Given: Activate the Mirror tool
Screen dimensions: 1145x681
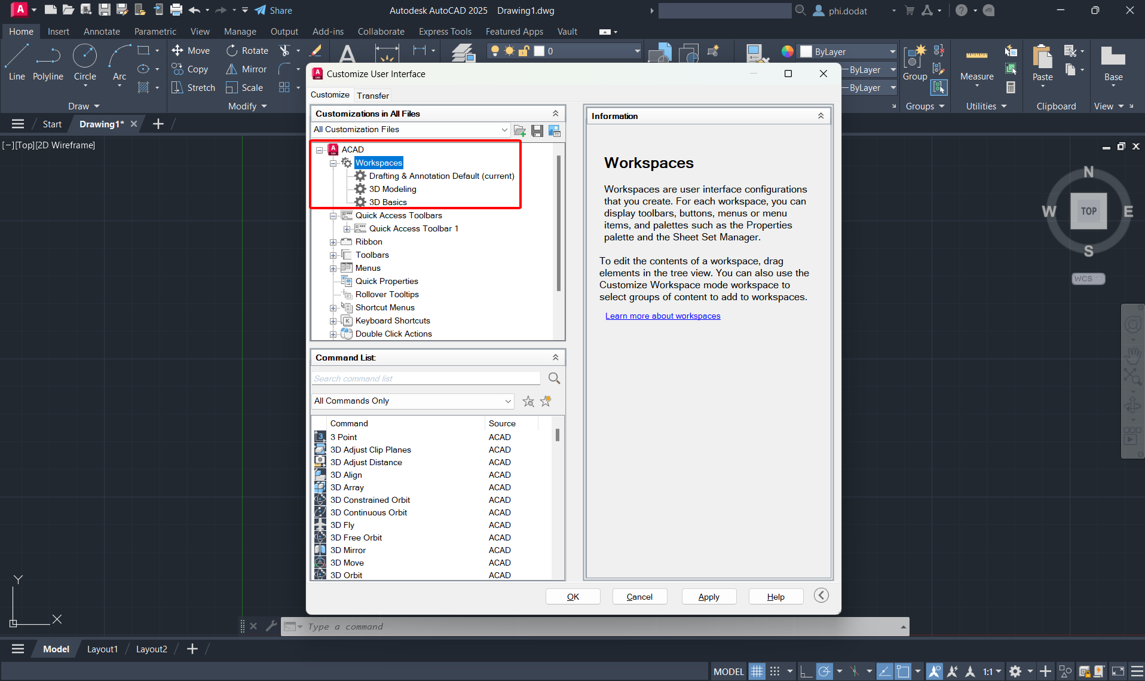Looking at the screenshot, I should [x=246, y=69].
